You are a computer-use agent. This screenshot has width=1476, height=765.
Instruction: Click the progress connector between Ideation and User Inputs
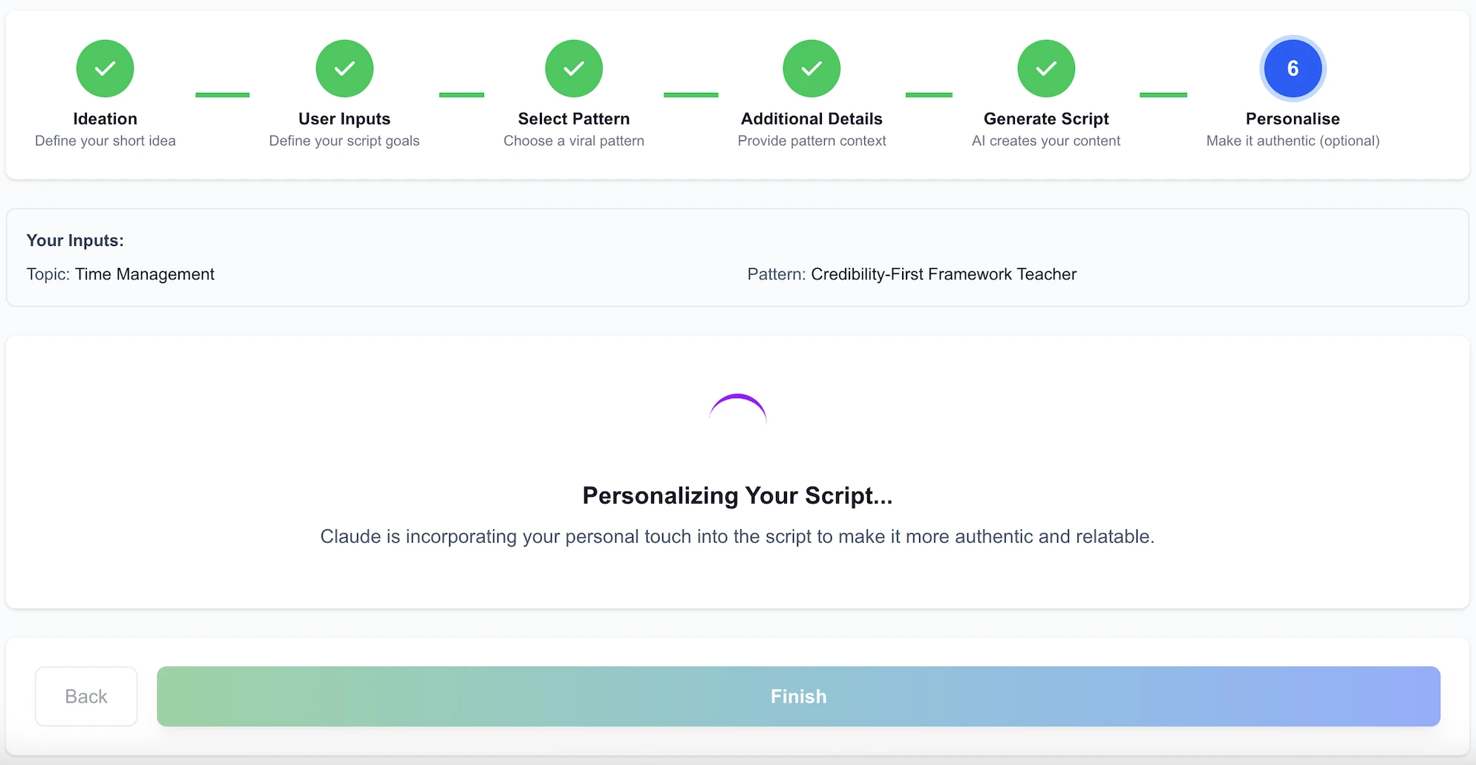(x=222, y=94)
